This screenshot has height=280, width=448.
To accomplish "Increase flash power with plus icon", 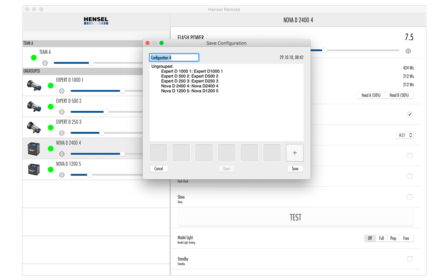I will click(x=408, y=51).
